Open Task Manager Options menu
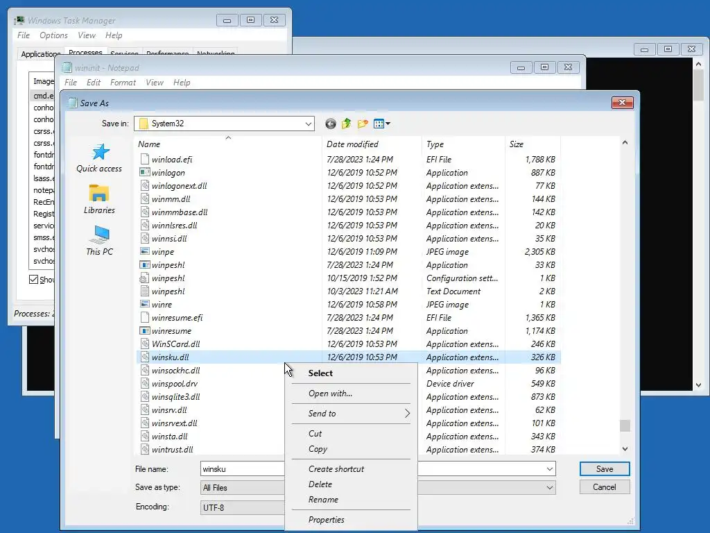Viewport: 710px width, 533px height. 53,35
